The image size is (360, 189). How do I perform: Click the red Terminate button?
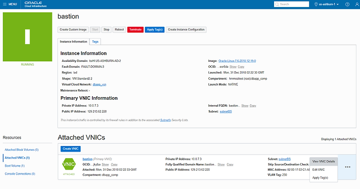pyautogui.click(x=135, y=29)
